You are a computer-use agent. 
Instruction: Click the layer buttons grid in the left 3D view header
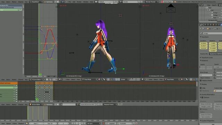pos(135,80)
